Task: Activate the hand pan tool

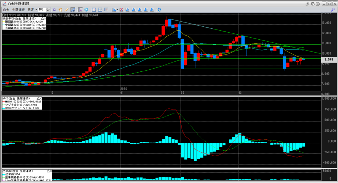Action: [x=61, y=10]
